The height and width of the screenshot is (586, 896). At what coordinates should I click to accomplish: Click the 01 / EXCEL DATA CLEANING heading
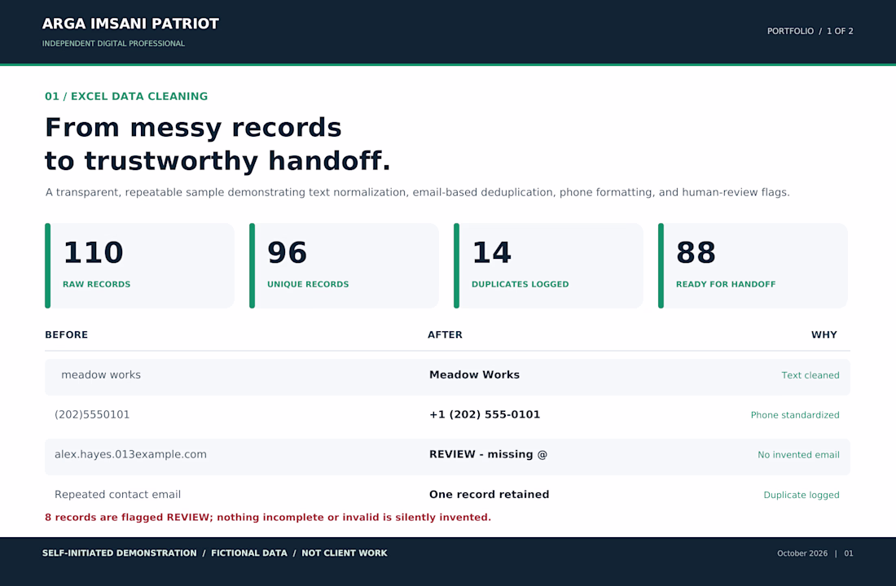(x=126, y=97)
